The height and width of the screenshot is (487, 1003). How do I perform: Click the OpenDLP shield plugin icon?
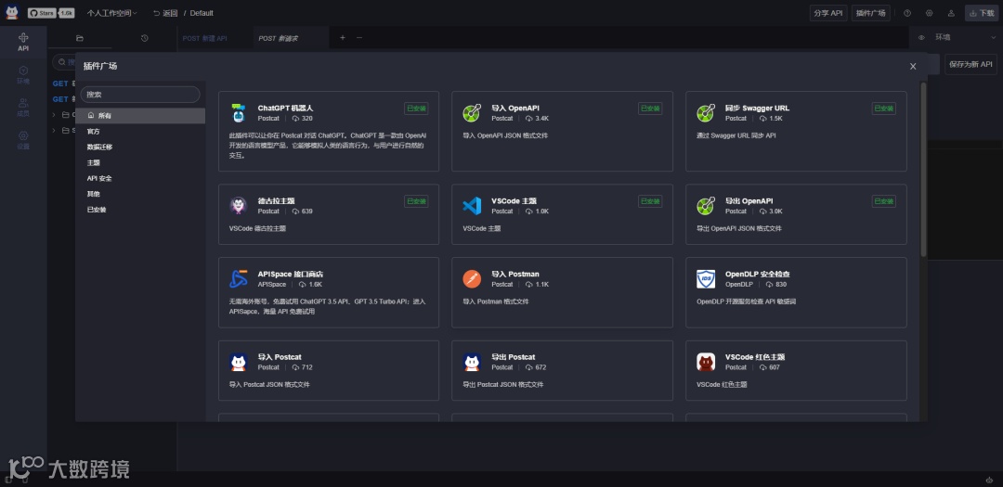(706, 279)
